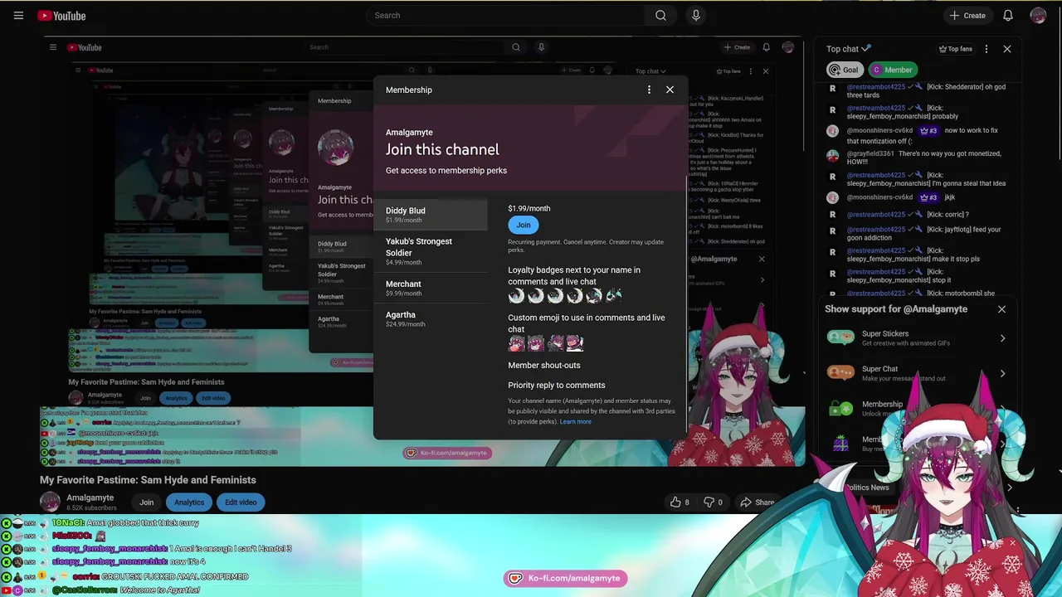
Task: Click the Super Stickers icon
Action: click(x=840, y=337)
